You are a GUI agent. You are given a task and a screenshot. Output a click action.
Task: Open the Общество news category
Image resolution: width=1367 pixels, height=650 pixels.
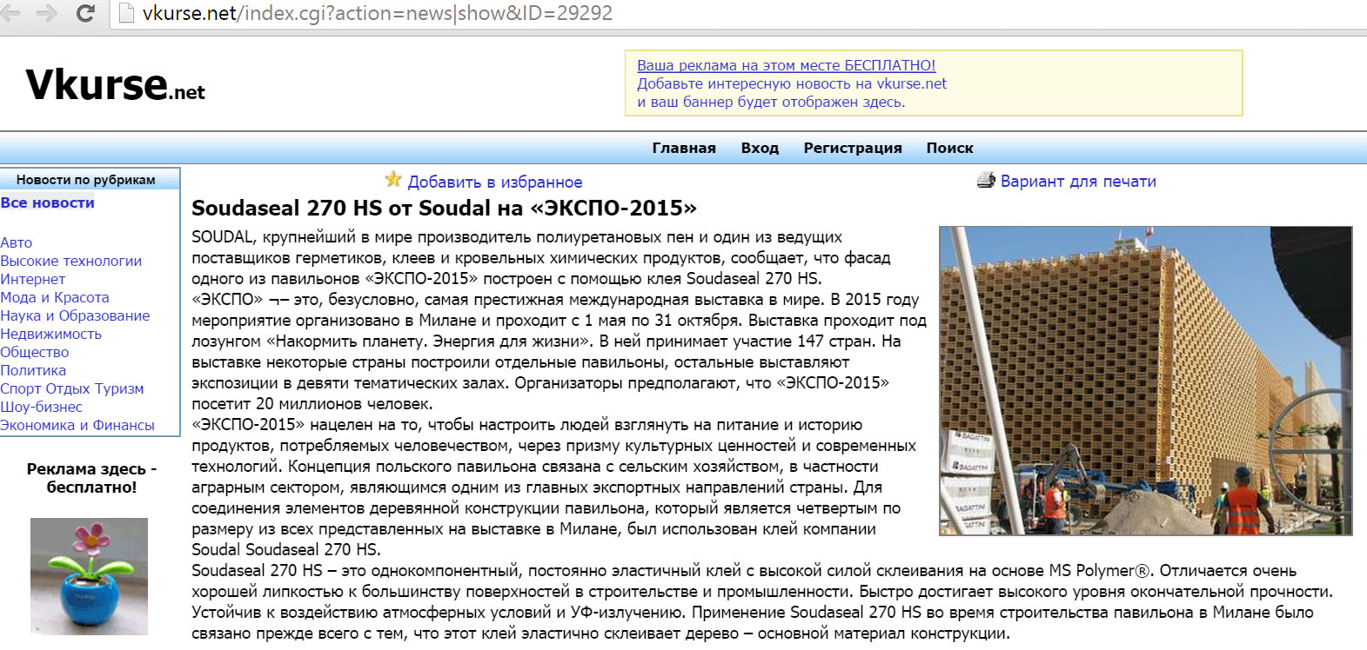[35, 352]
